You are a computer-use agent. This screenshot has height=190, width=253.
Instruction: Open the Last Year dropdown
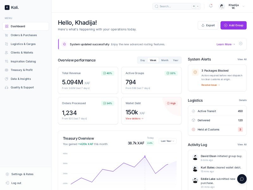(167, 141)
